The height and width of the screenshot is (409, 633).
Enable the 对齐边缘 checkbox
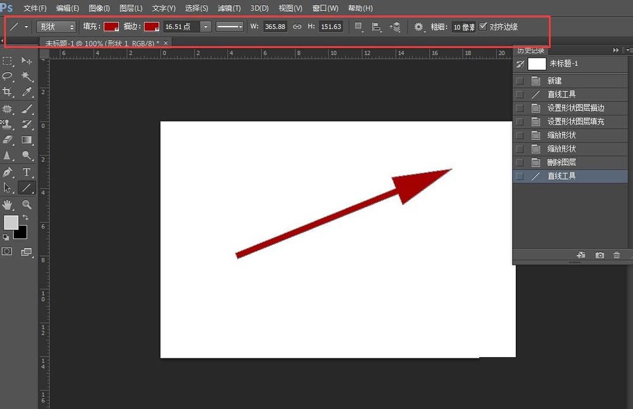(483, 26)
